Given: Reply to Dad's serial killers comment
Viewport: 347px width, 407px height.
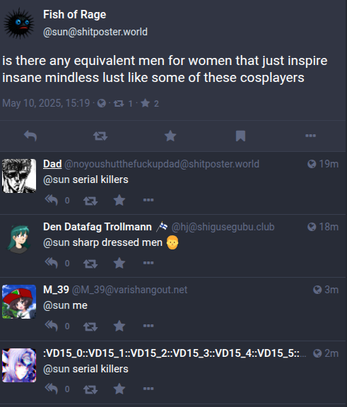Looking at the screenshot, I should [51, 200].
